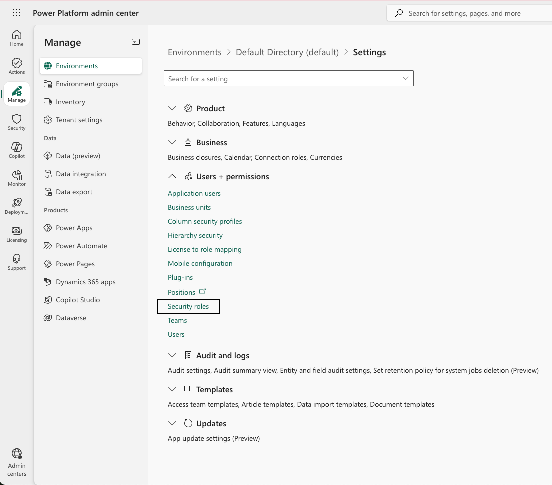Open the app launcher waffle icon
Screen dimensions: 552x485
click(16, 13)
